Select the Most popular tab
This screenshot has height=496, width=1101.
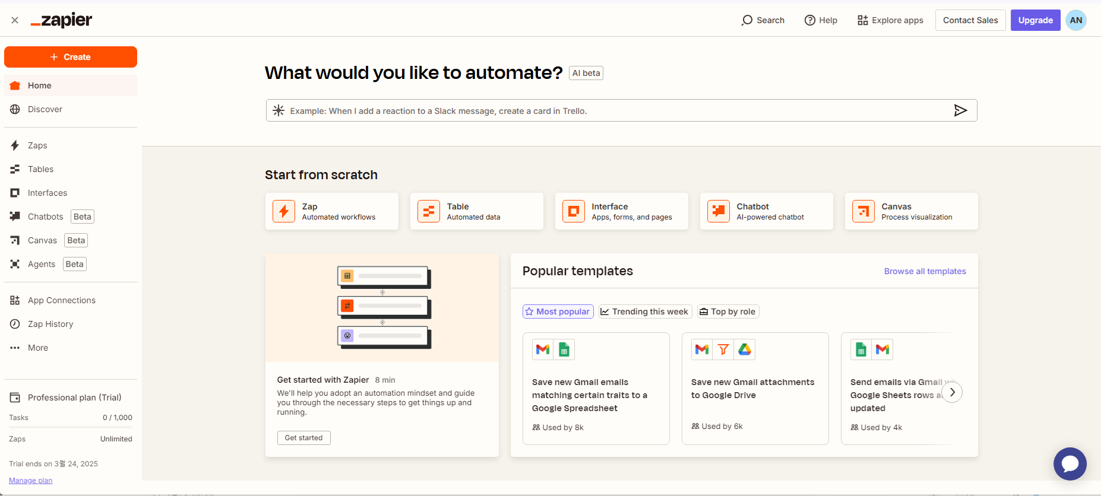[x=558, y=311]
